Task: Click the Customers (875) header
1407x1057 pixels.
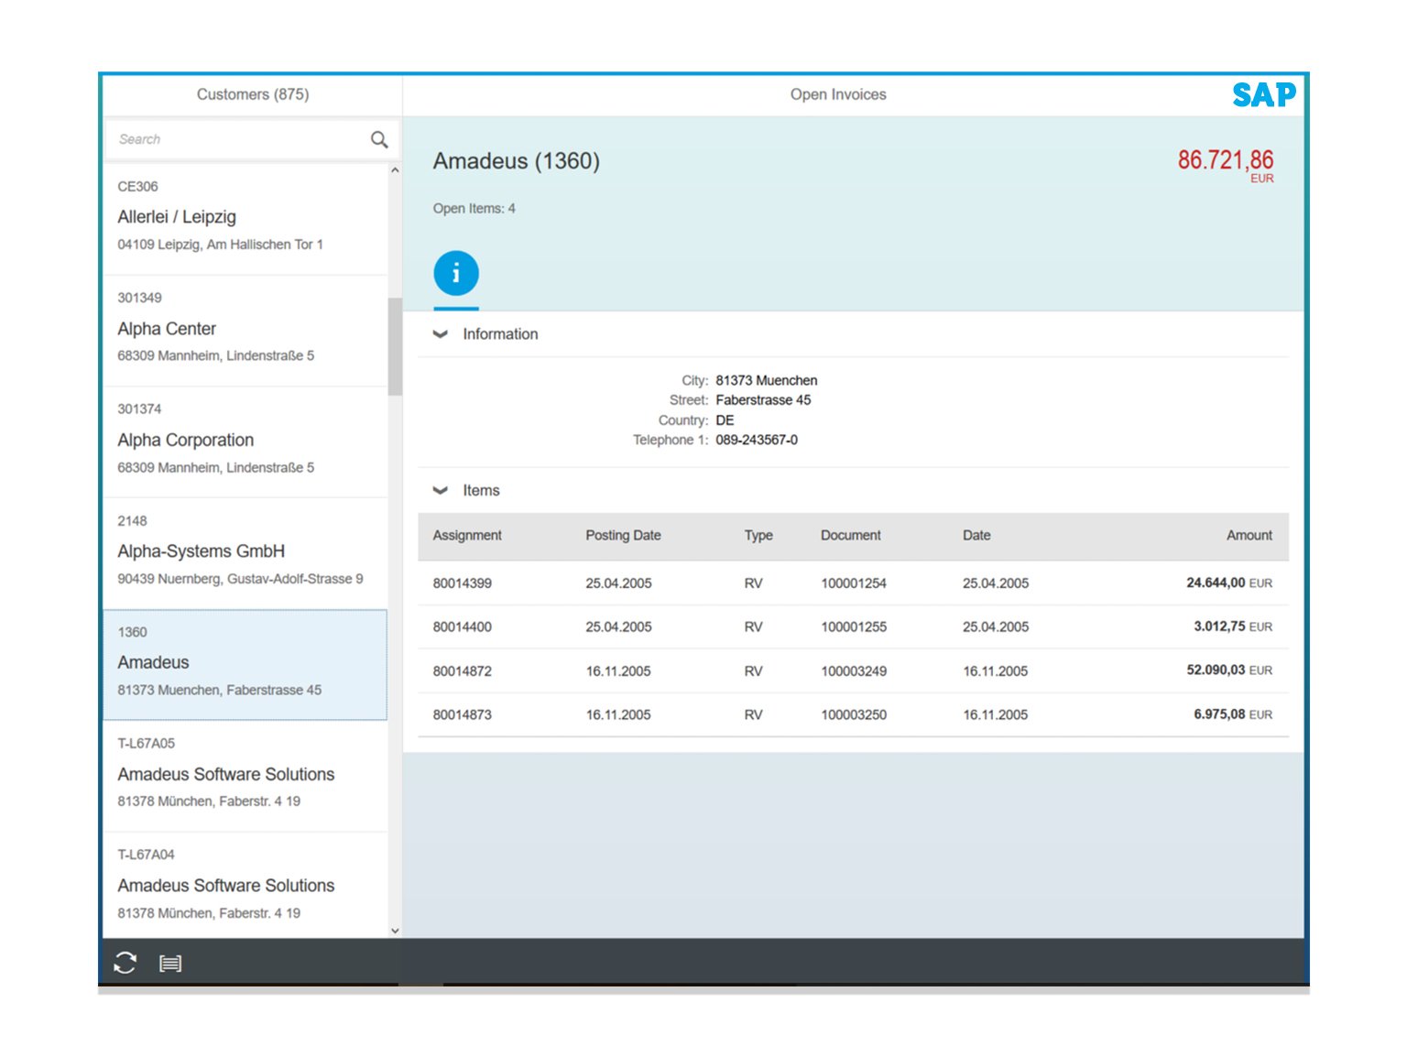Action: [253, 94]
